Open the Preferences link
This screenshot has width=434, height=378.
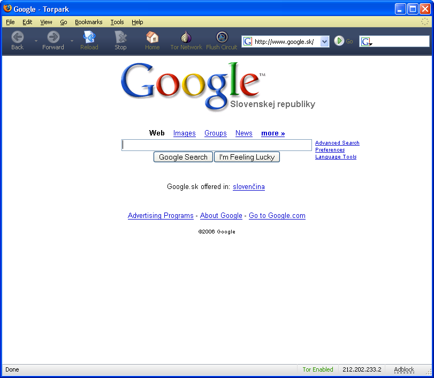coord(330,150)
